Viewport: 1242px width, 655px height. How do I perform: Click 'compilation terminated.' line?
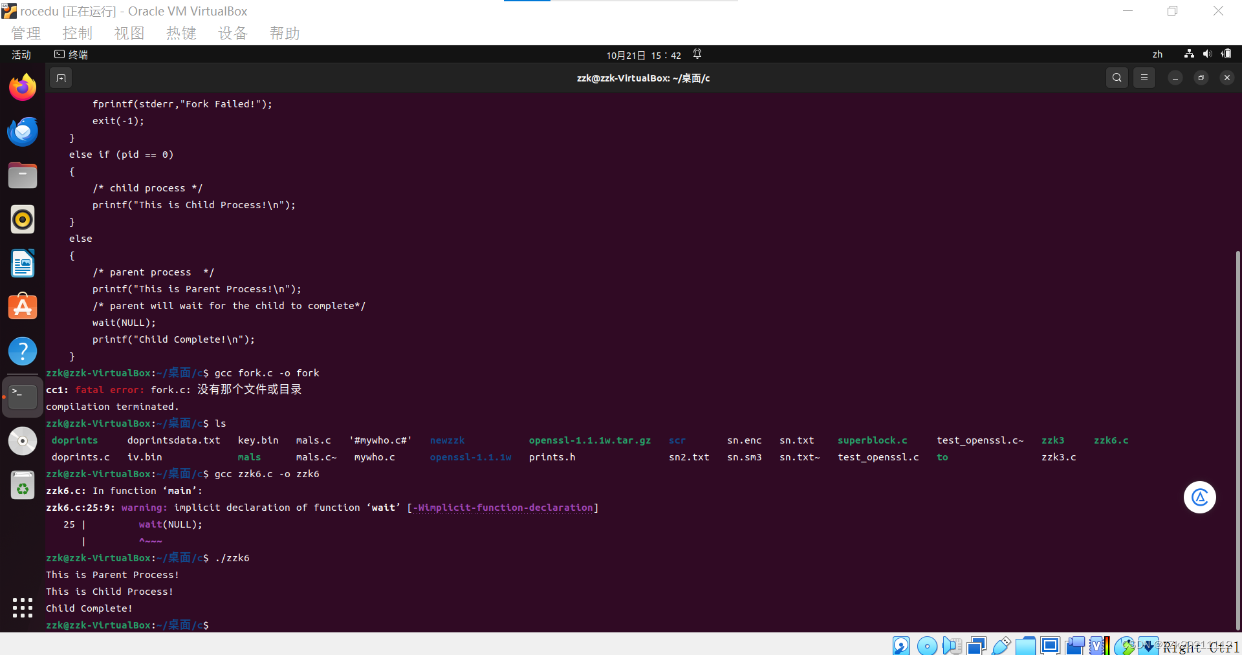[112, 407]
